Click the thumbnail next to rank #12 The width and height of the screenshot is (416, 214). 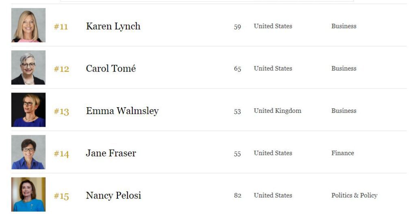28,68
